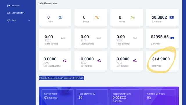Click the Level Earning label

point(87,44)
